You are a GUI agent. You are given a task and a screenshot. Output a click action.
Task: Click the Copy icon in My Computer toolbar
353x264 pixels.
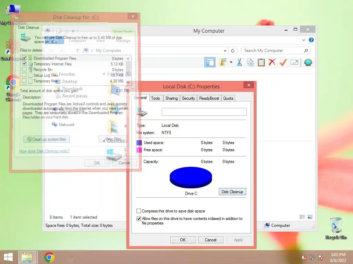click(250, 62)
